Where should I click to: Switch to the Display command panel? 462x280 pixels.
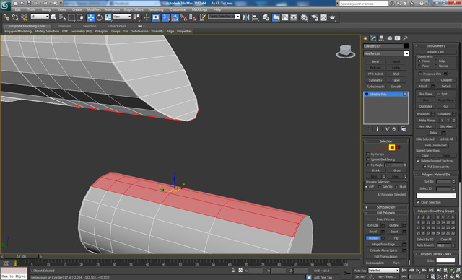pyautogui.click(x=398, y=38)
